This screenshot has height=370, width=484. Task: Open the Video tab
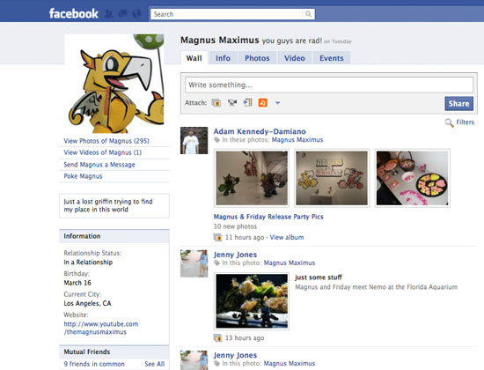(295, 58)
